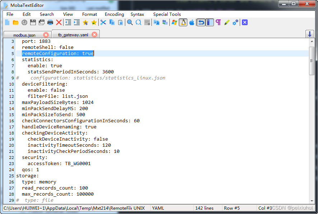Click the indent lines icon
The image size is (318, 214).
pyautogui.click(x=77, y=22)
